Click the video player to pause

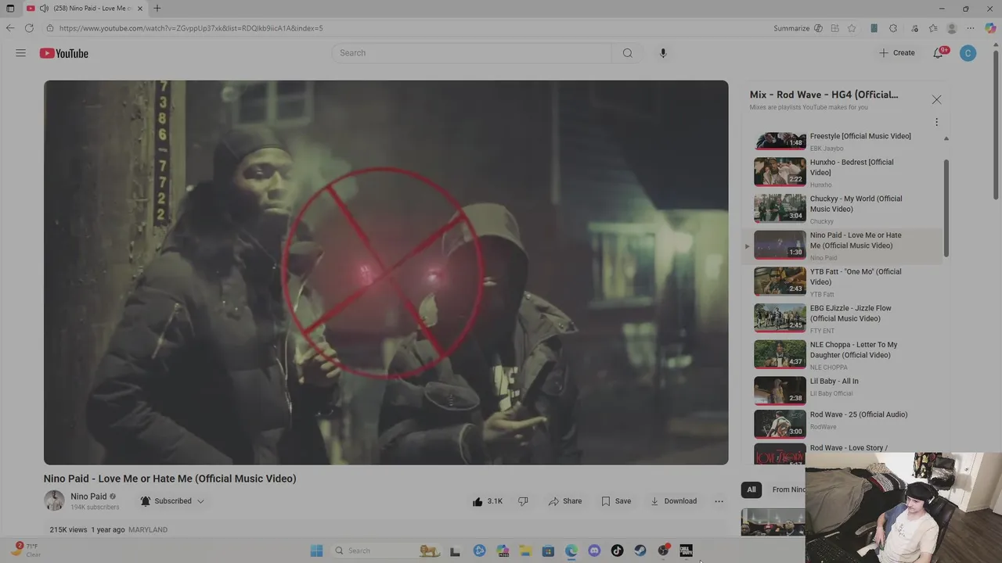tap(386, 273)
